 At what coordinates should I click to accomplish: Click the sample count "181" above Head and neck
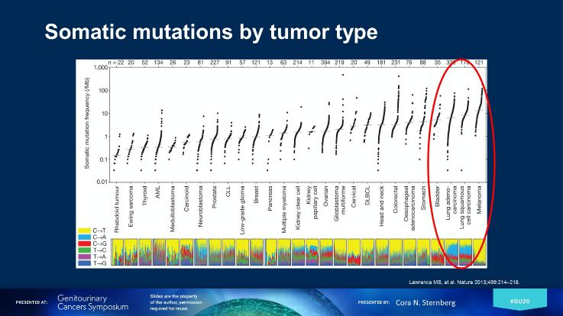point(381,63)
